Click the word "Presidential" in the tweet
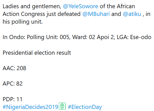The image size is (154, 111). pyautogui.click(x=18, y=53)
